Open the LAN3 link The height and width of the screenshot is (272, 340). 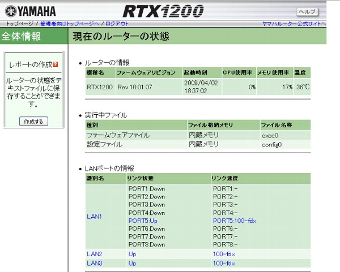click(x=94, y=264)
